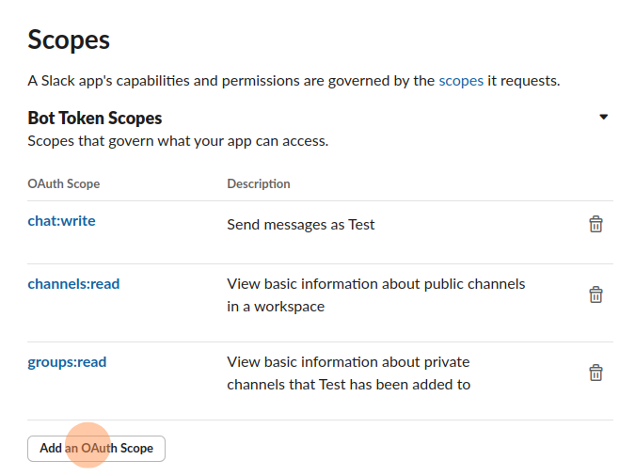635x476 pixels.
Task: Open the channels:read scope link
Action: [x=73, y=283]
